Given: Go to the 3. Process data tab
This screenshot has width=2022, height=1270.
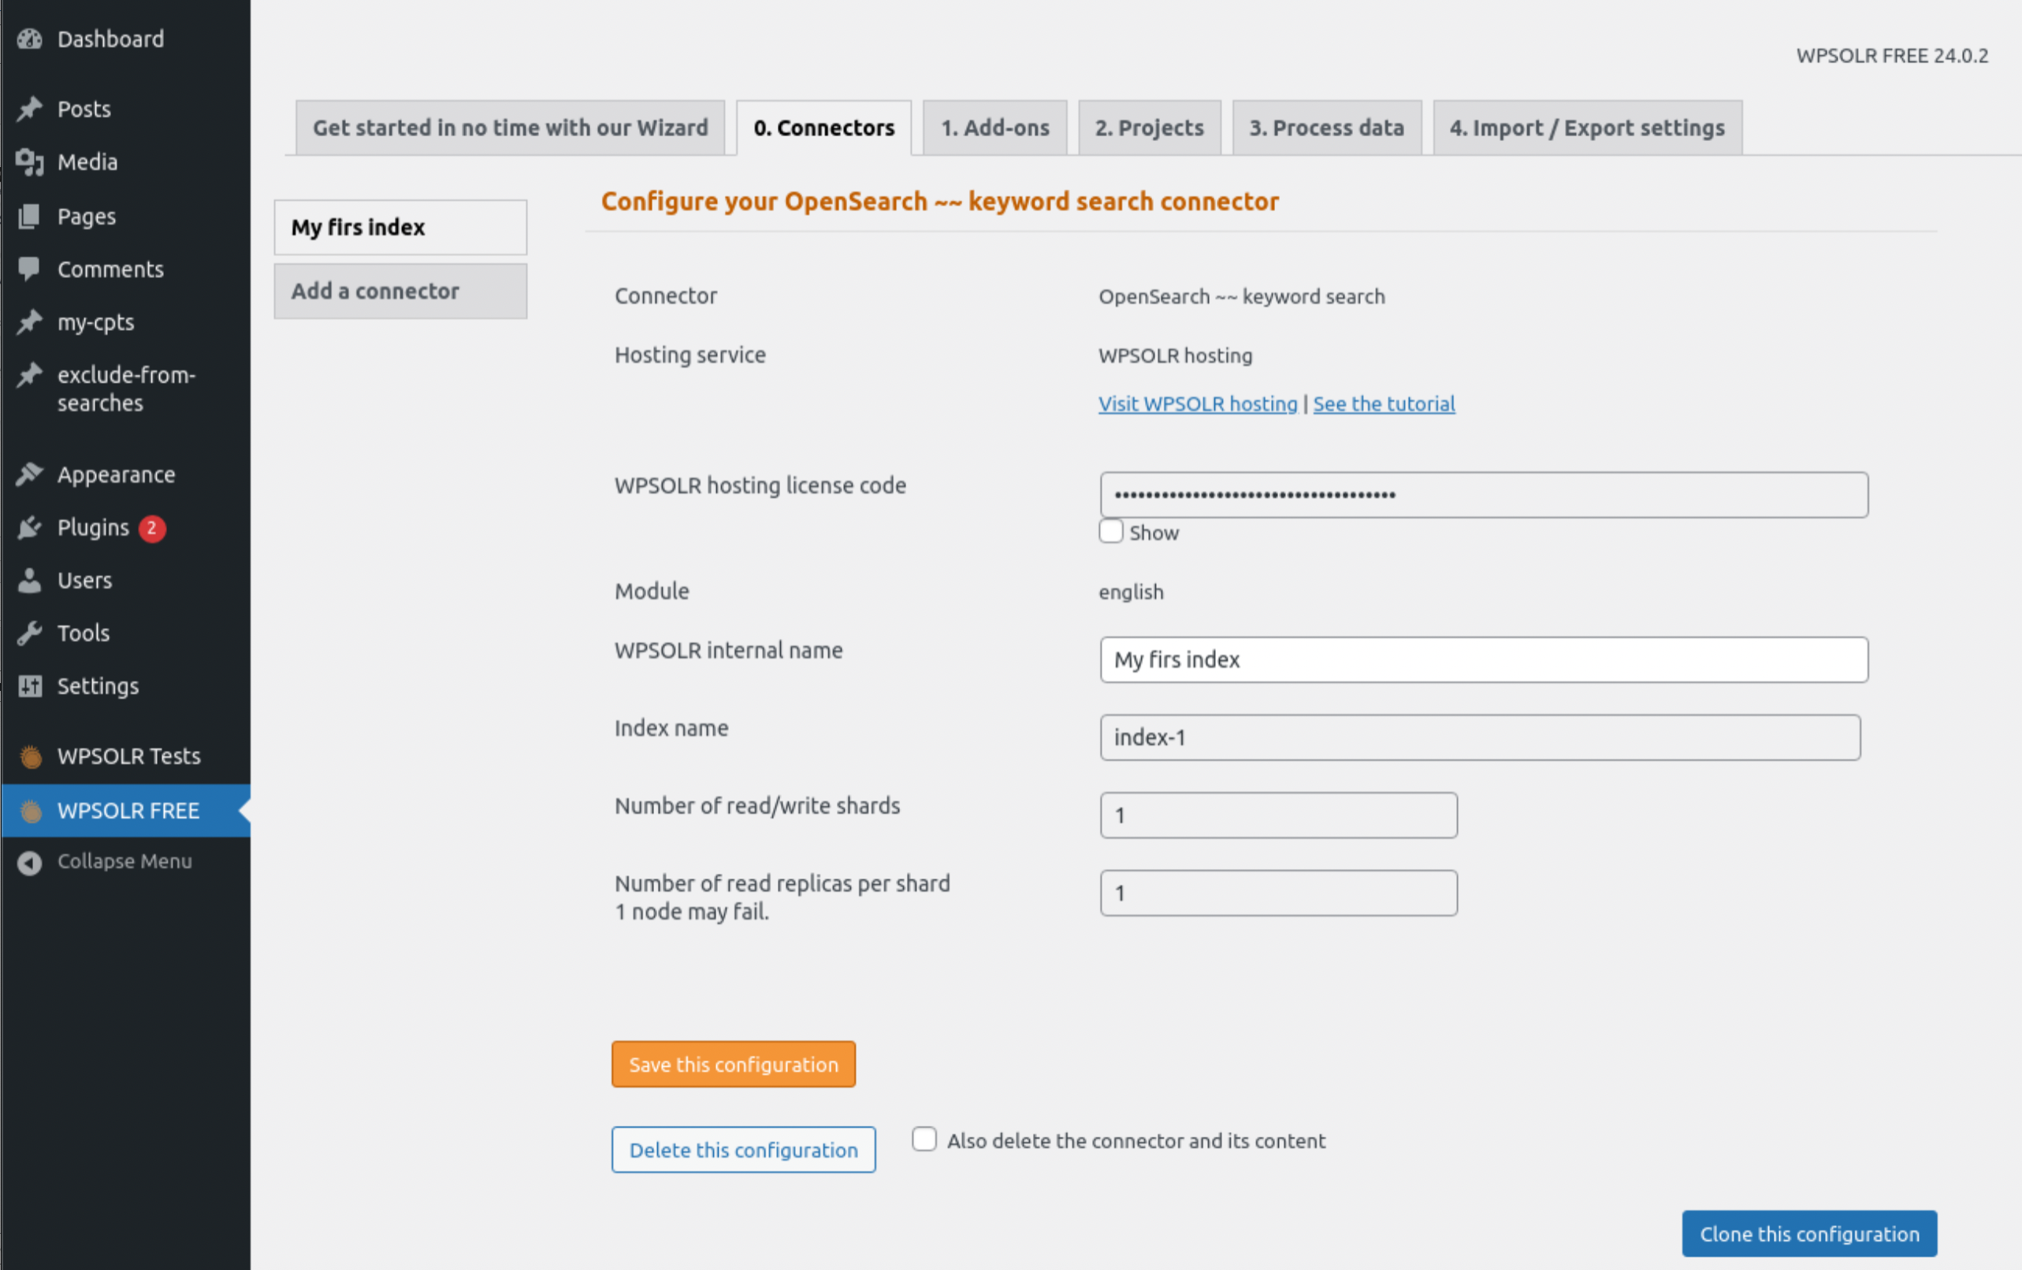Looking at the screenshot, I should click(x=1327, y=128).
